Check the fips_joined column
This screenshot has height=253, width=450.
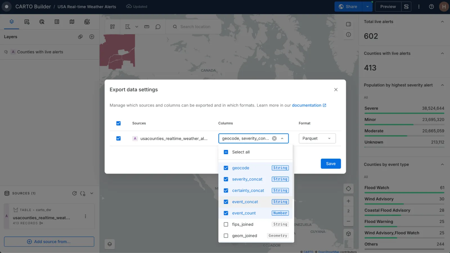coord(226,224)
